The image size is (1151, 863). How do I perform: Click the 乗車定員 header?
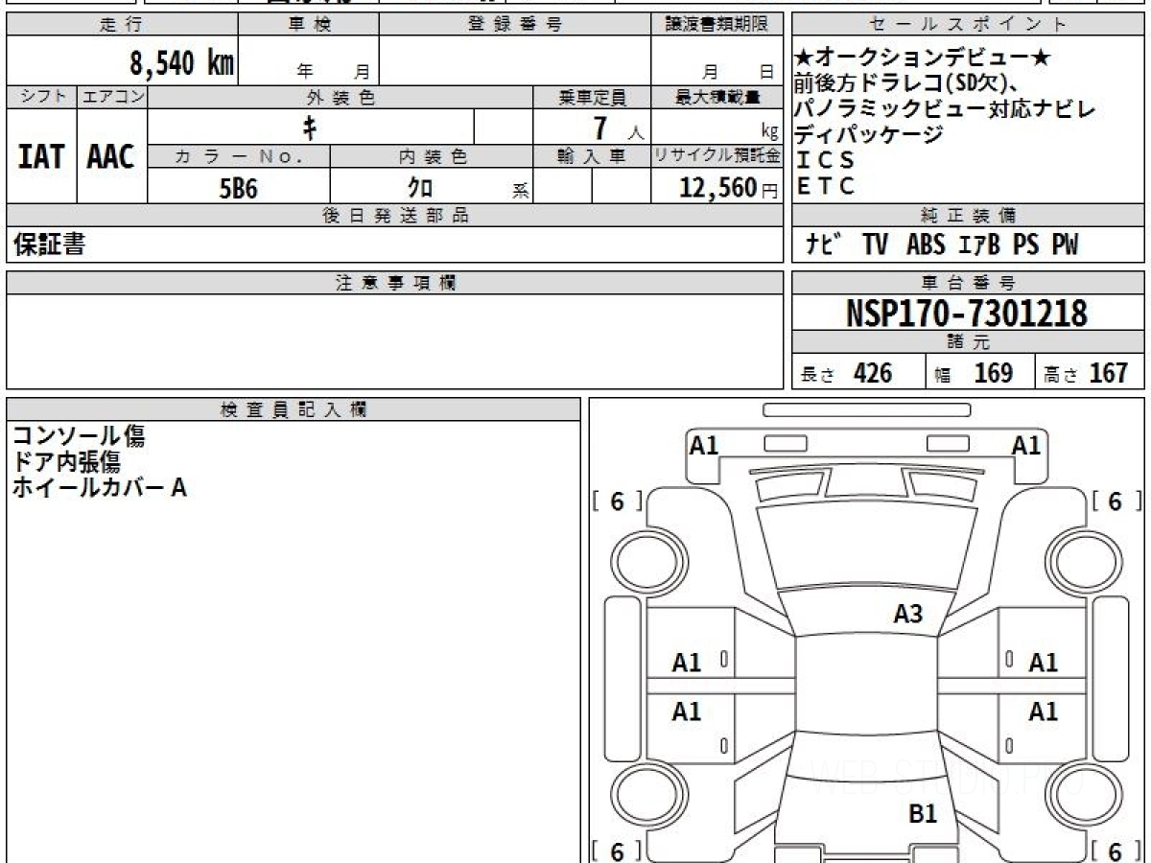click(x=592, y=97)
